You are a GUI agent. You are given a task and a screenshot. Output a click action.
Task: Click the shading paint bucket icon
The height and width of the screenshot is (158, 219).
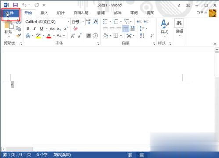coord(105,35)
